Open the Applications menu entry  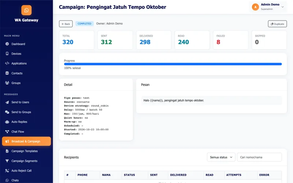point(26,63)
